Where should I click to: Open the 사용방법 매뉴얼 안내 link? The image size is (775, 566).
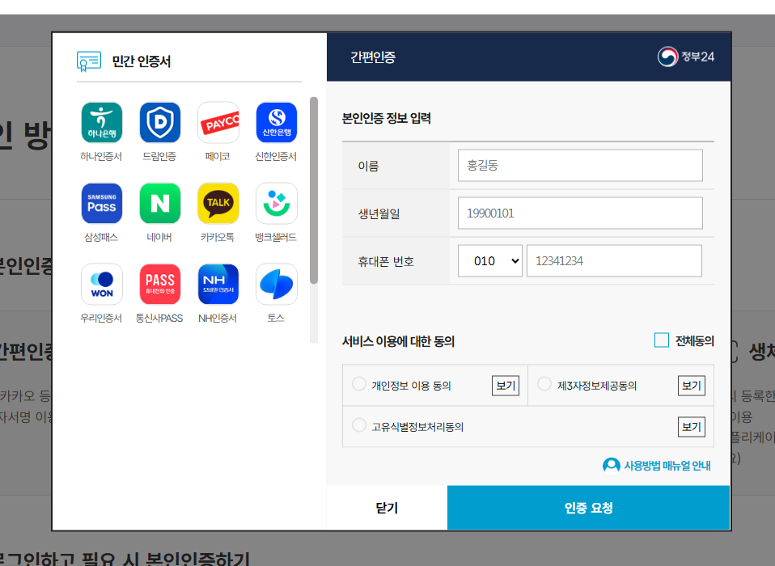[667, 465]
